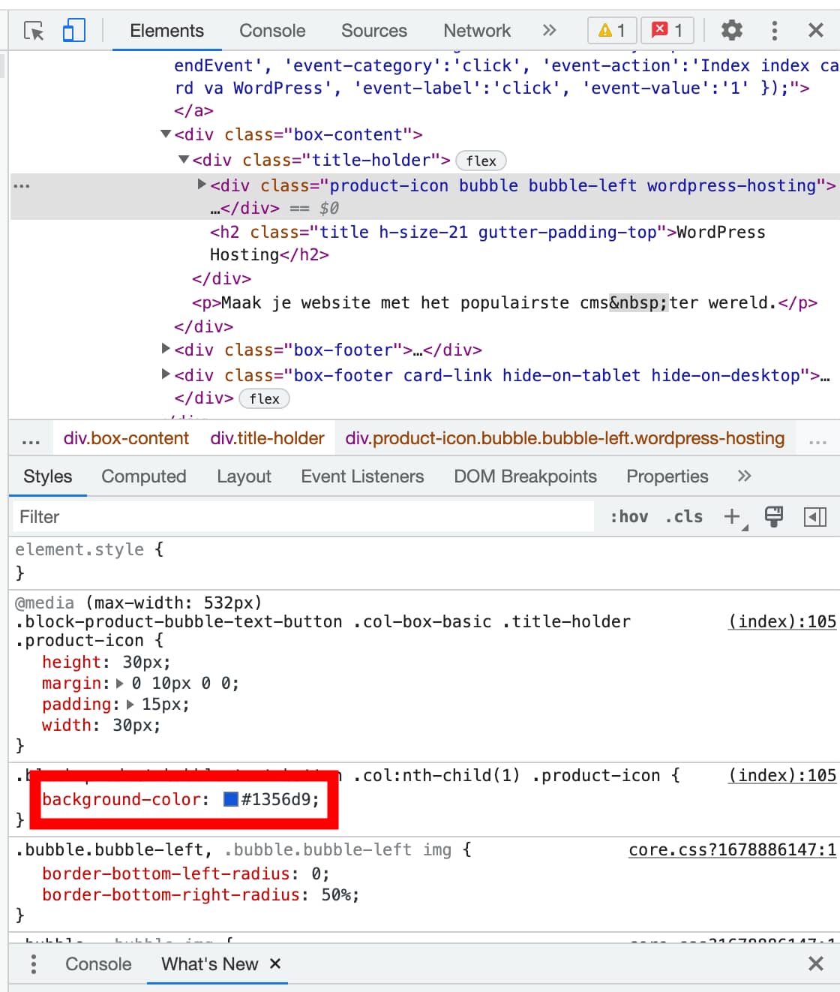Toggle the flex badge on title-holder div

[x=481, y=161]
